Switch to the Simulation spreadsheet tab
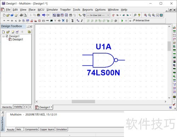The height and width of the screenshot is (137, 177). [62, 129]
